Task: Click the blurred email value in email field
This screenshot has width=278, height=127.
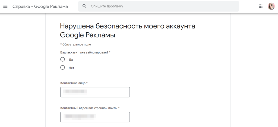Action: (x=80, y=117)
